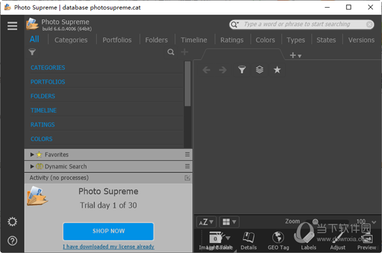Open the AZ sort order dropdown
This screenshot has height=253, width=382.
point(206,222)
